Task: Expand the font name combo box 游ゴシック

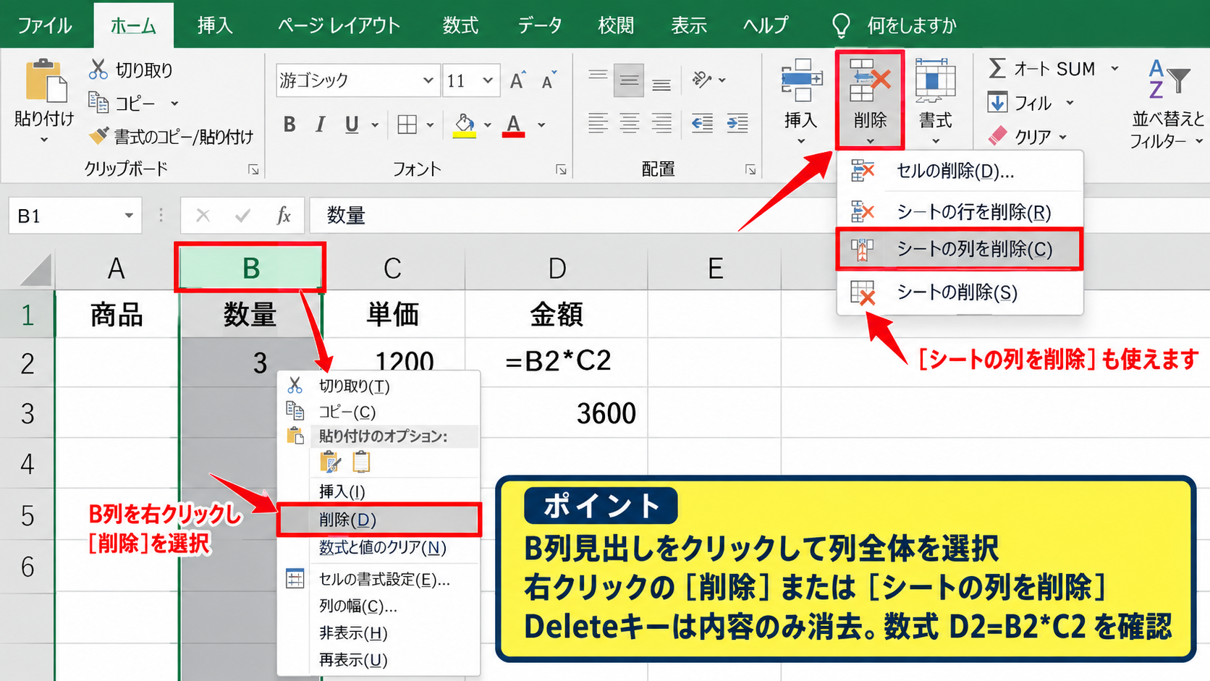Action: point(428,80)
